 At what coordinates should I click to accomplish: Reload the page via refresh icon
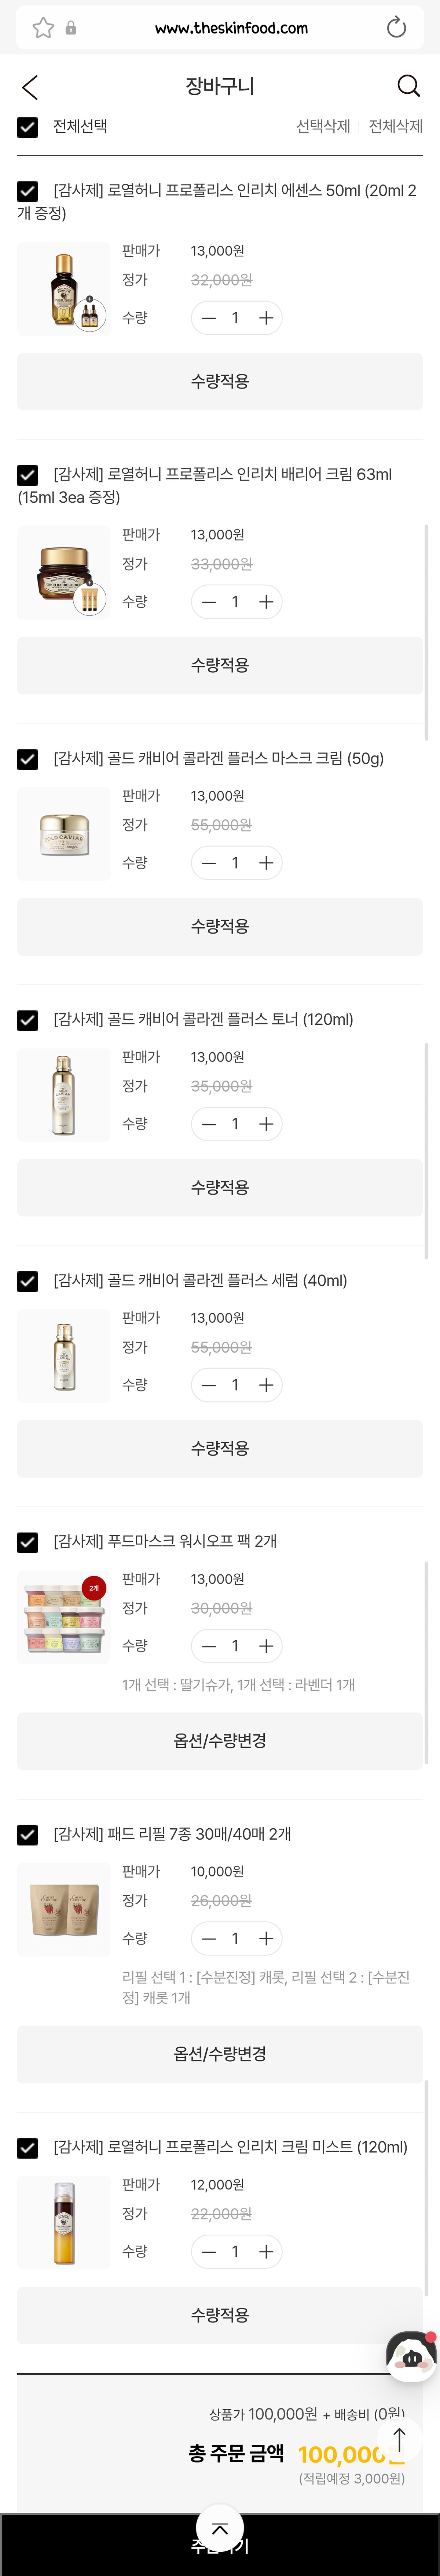click(x=396, y=28)
